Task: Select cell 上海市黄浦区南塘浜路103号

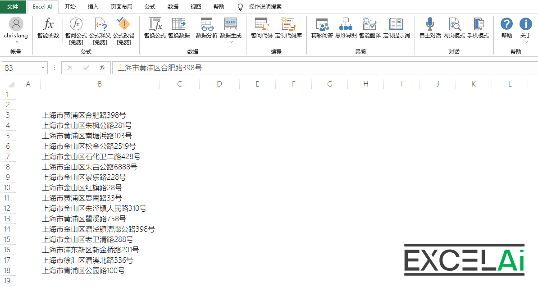Action: pos(100,136)
